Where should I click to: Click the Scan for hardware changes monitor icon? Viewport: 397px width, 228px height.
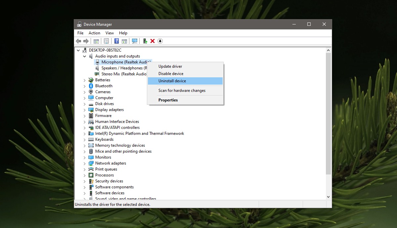coord(135,41)
